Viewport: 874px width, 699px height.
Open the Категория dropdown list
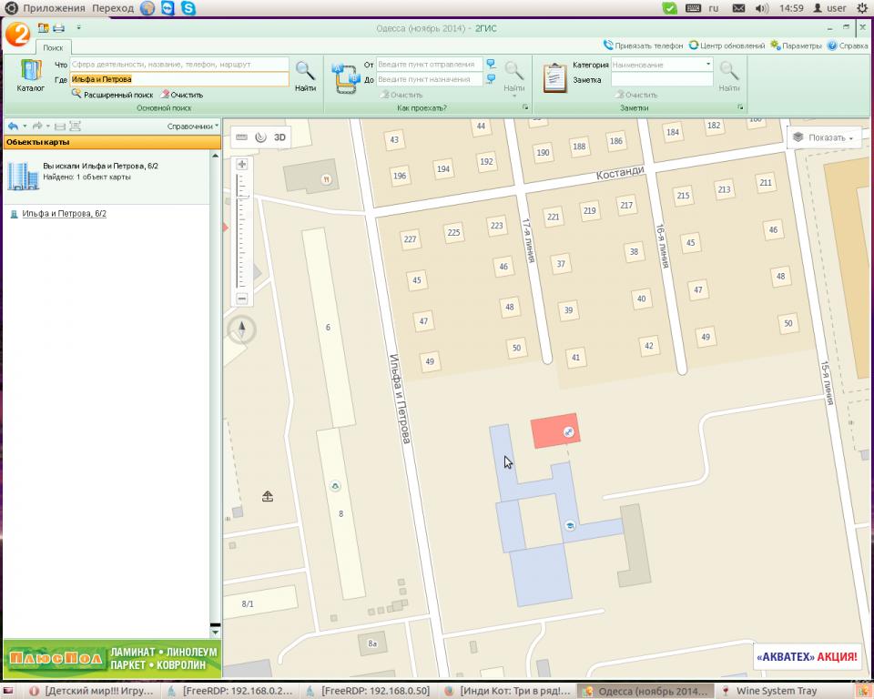point(708,65)
